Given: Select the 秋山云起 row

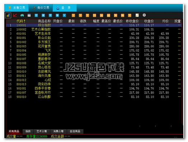Looking at the screenshot, I should tap(94, 38).
